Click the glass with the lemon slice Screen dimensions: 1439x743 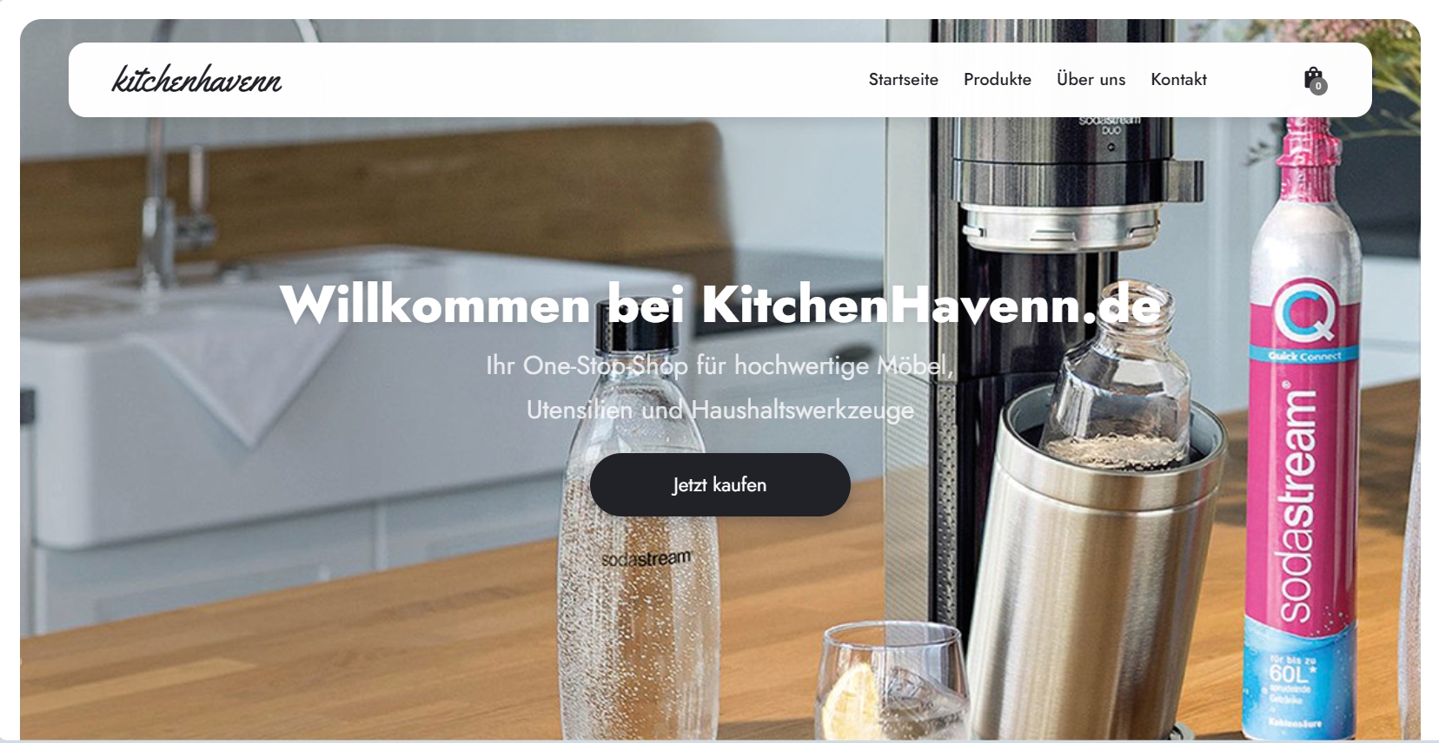point(892,683)
